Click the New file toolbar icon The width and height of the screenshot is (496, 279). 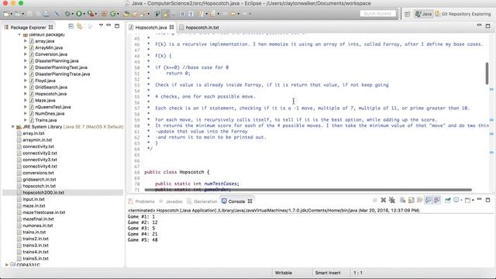[6, 14]
